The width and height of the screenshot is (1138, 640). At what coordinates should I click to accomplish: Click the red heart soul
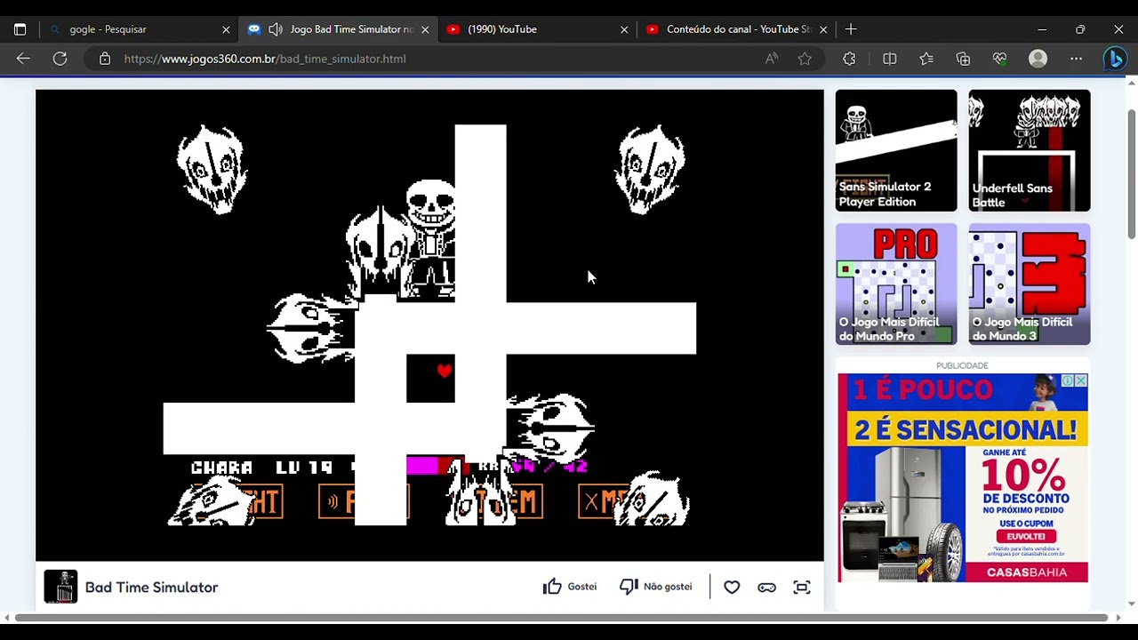click(x=445, y=371)
